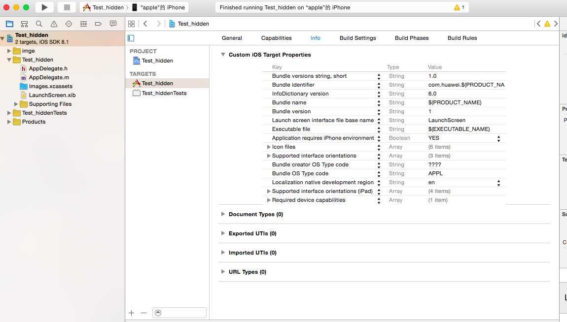This screenshot has height=322, width=567.
Task: Add a new target with plus button
Action: coord(132,313)
